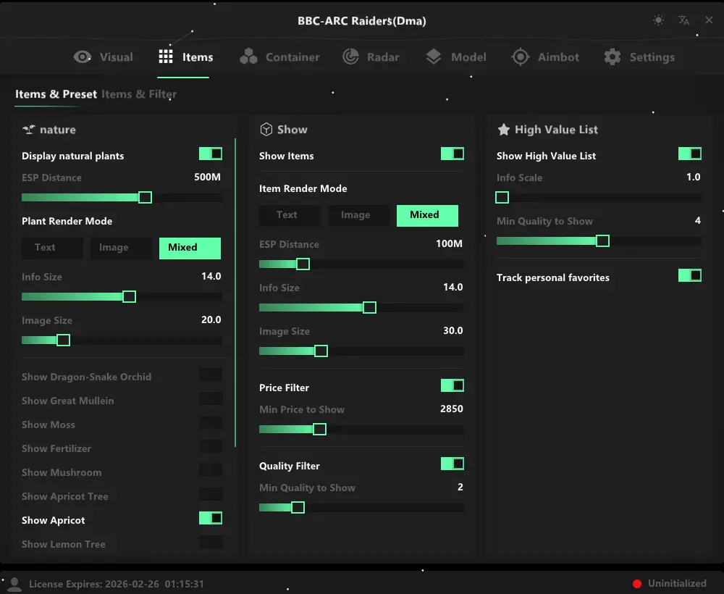Click the sun theme toggle icon
This screenshot has width=724, height=594.
pos(658,20)
